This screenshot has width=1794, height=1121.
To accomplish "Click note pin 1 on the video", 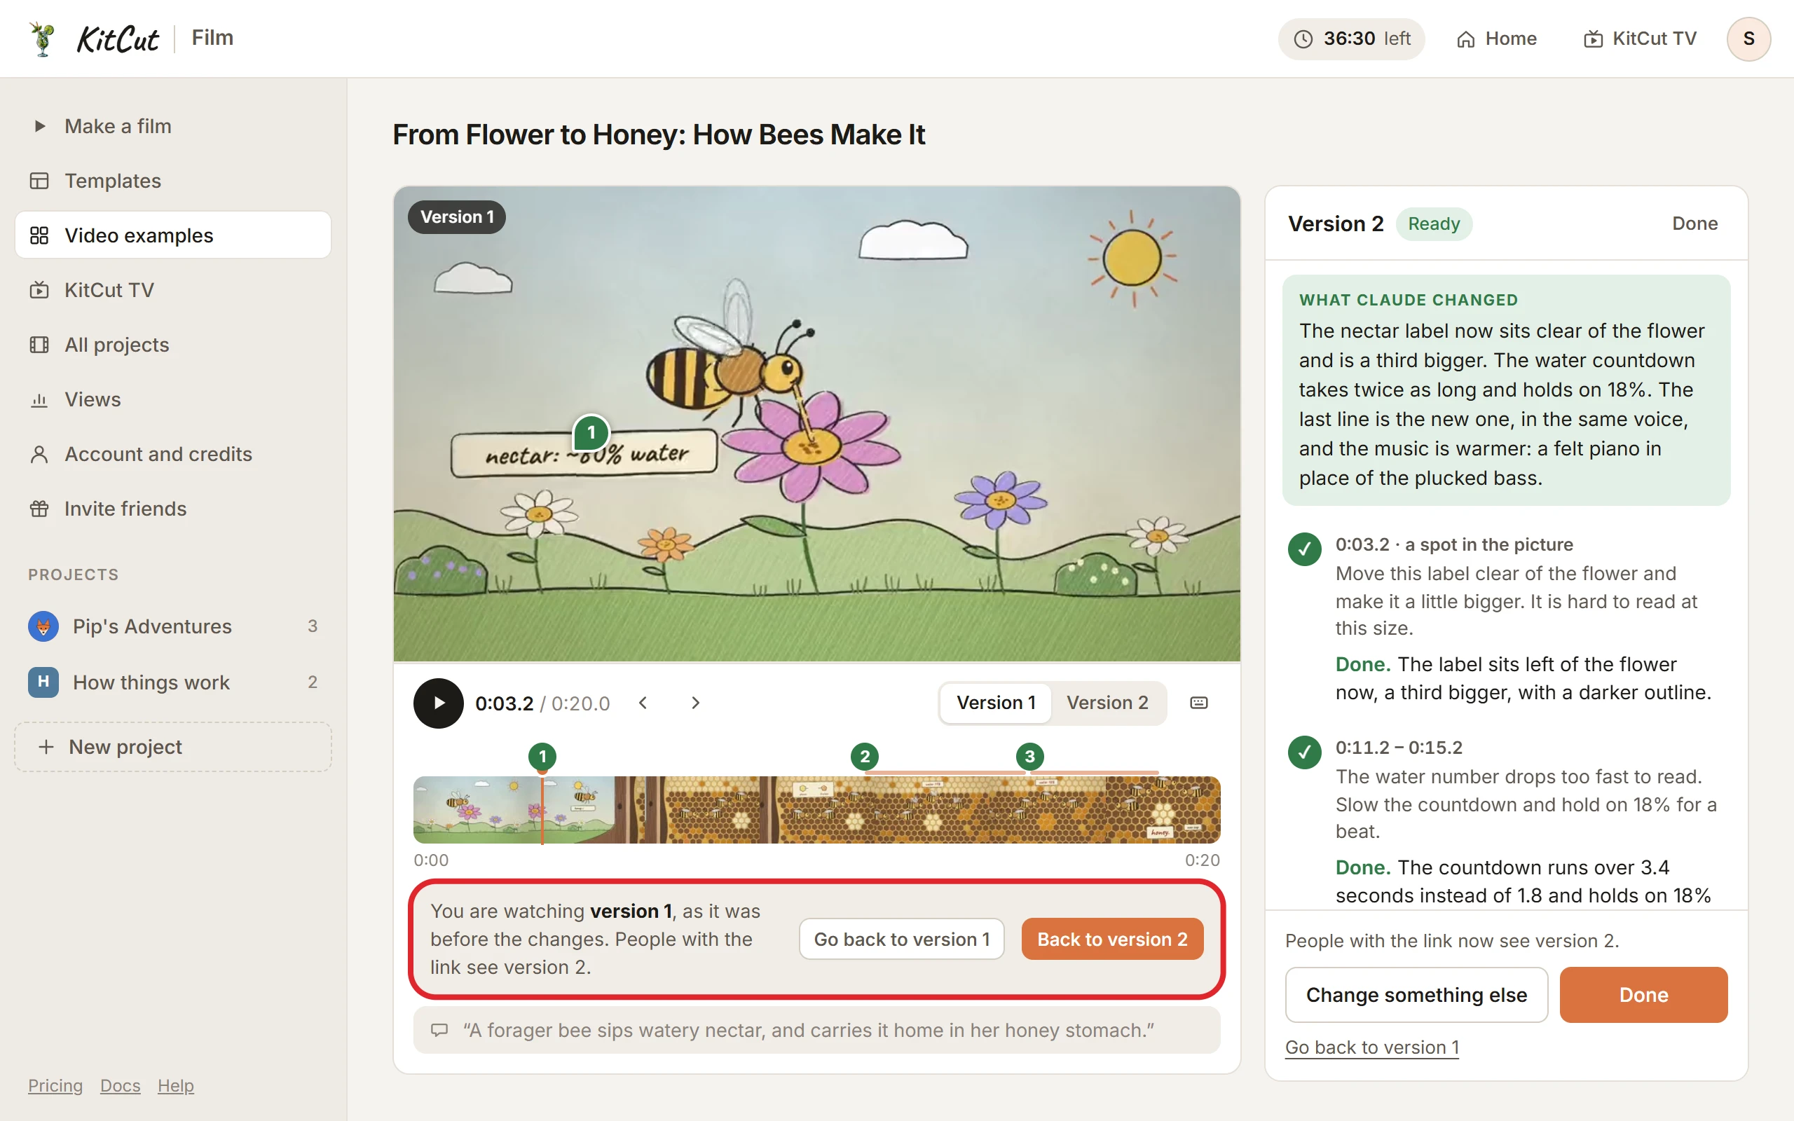I will tap(591, 433).
